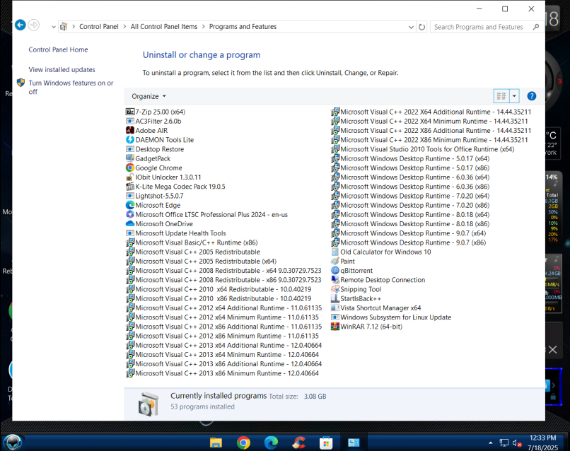Select Windows Desktop Runtime 5.0.17 (x64)
The width and height of the screenshot is (570, 451).
[x=410, y=158]
